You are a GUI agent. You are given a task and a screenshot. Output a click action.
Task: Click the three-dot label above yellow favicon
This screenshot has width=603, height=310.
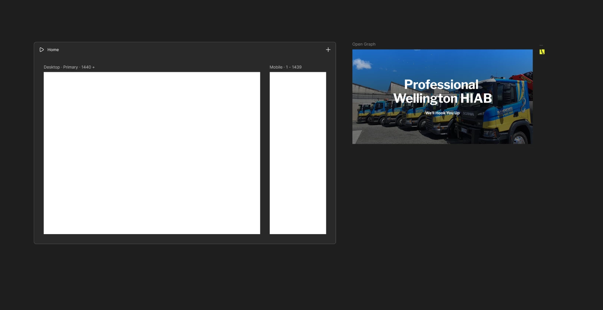pos(541,46)
